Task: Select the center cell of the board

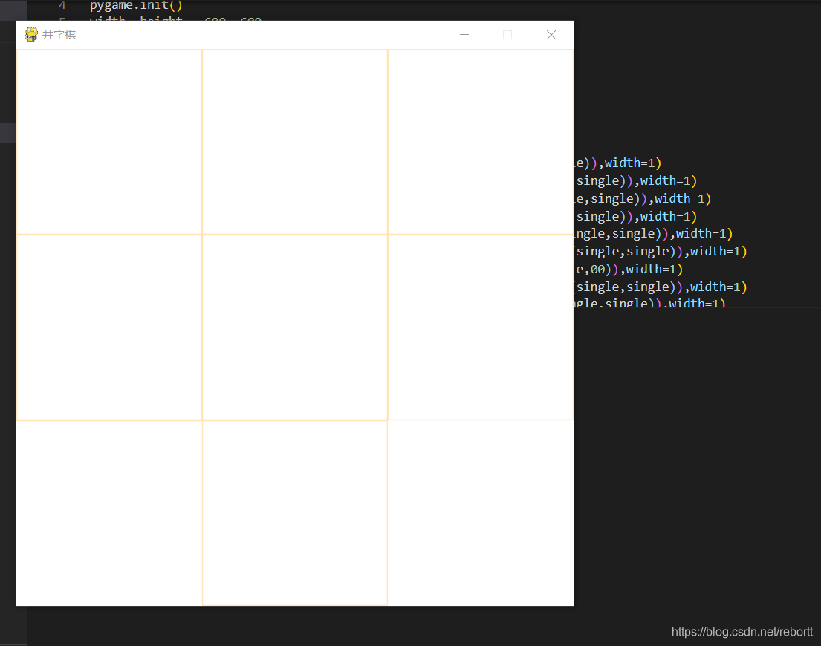Action: pos(295,327)
